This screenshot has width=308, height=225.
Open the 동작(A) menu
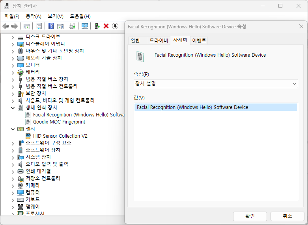tap(34, 16)
